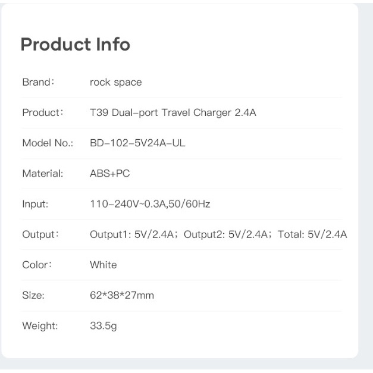Click the Product Info heading

pos(75,45)
